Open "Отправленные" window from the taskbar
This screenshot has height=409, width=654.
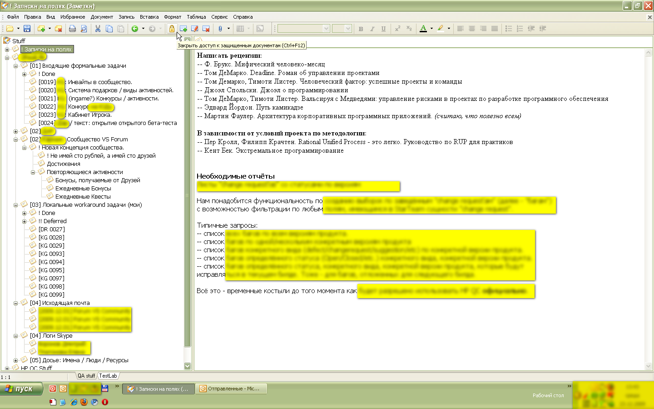(231, 389)
